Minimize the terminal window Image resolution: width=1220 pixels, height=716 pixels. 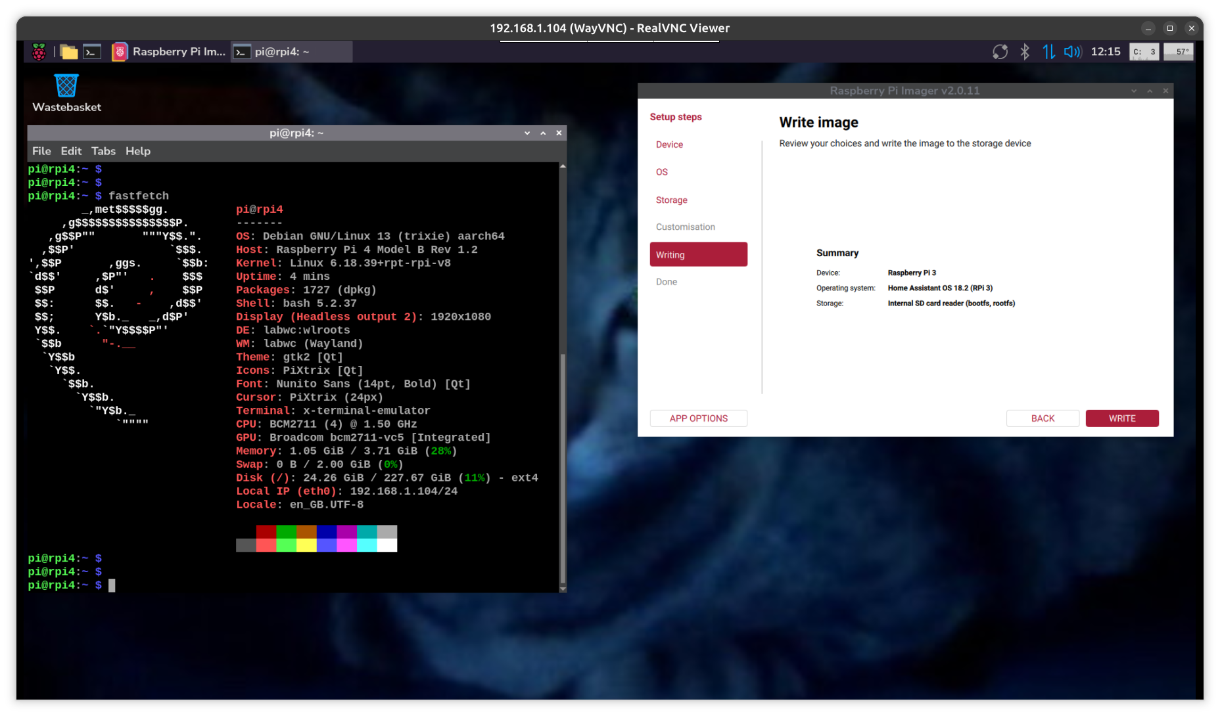527,133
